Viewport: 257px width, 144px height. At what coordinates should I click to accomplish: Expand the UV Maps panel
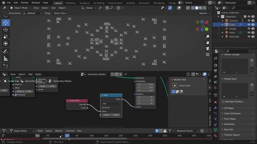click(229, 108)
